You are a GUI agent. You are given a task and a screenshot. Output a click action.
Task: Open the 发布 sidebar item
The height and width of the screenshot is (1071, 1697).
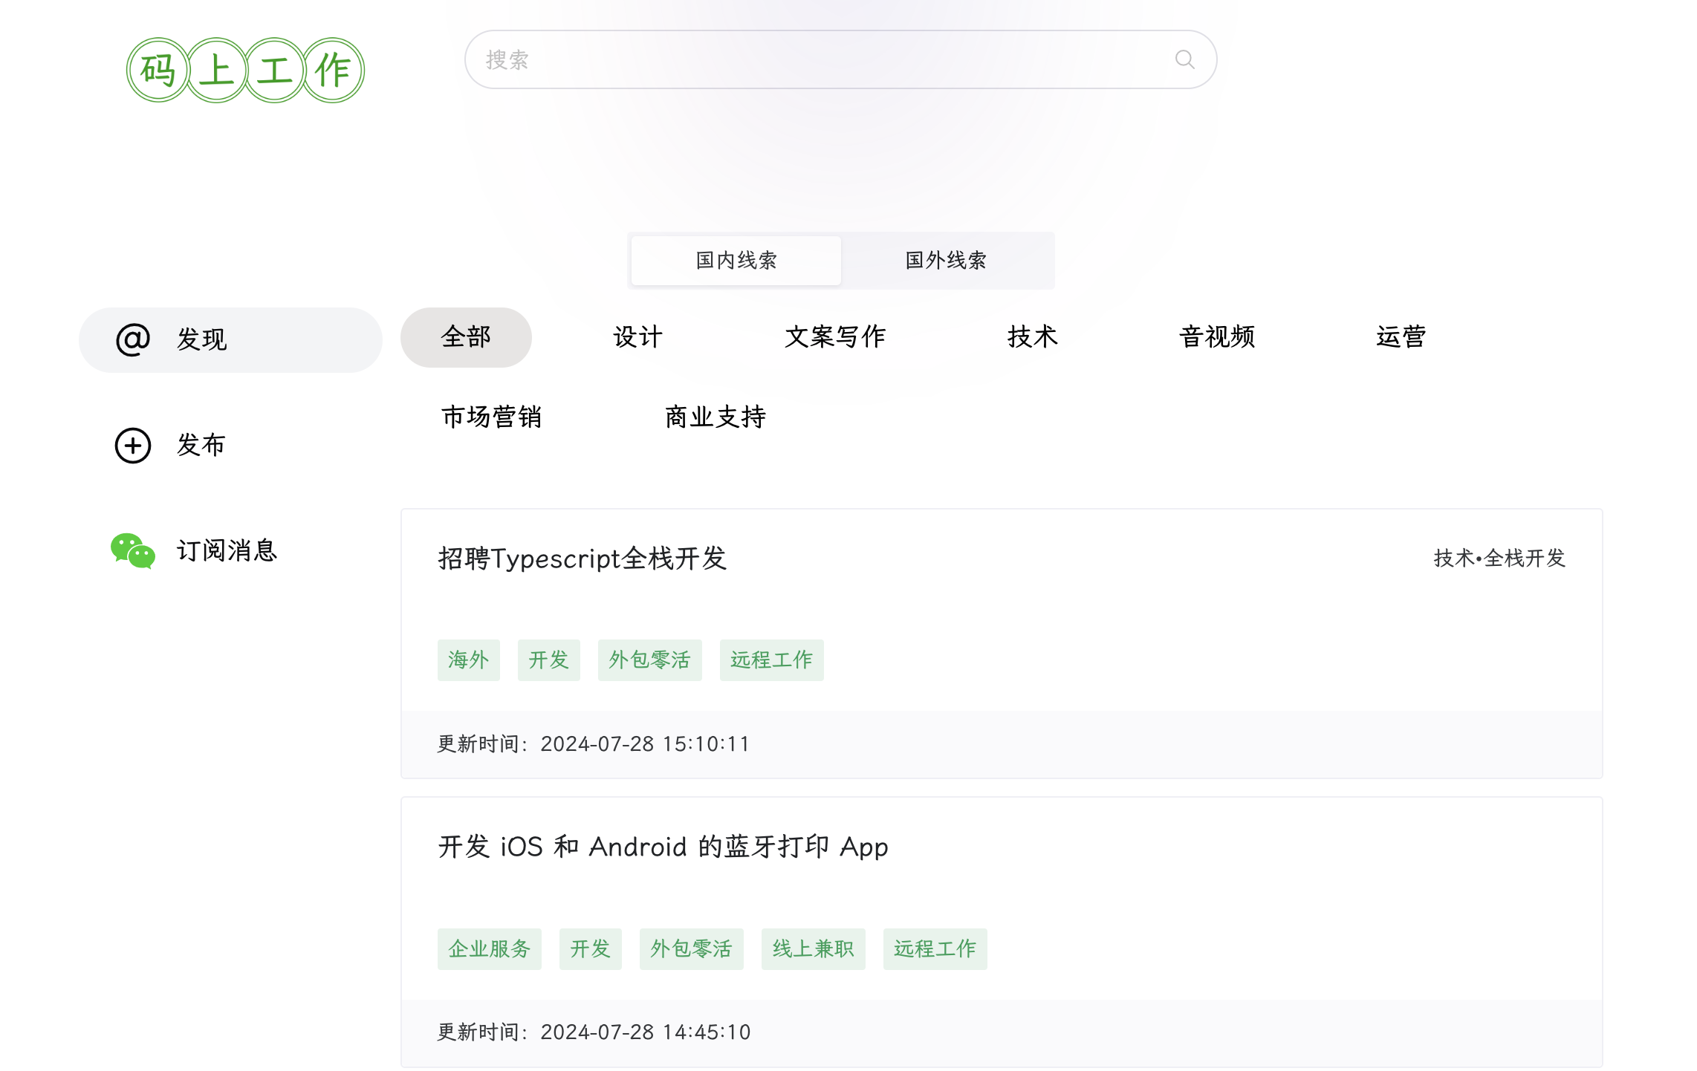[x=230, y=445]
